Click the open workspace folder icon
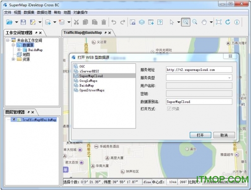Image resolution: width=251 pixels, height=190 pixels. [x=10, y=22]
